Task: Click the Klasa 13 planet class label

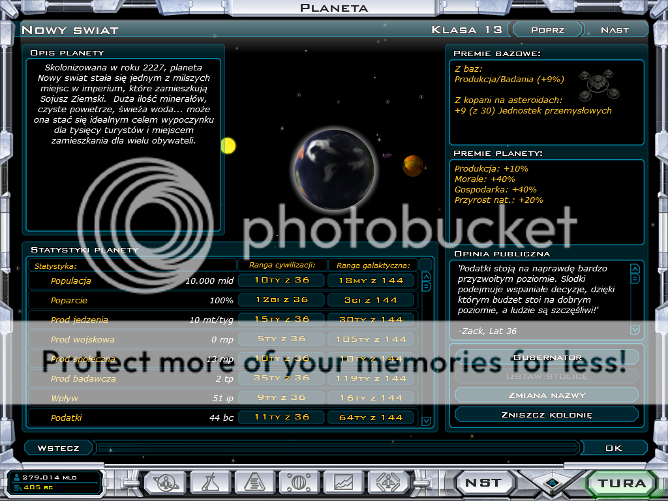Action: coord(467,30)
